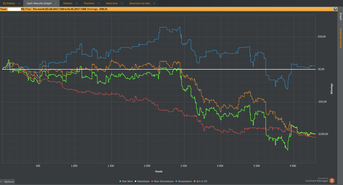
Task: Click the $0,00 axis value
Action: [x=321, y=69]
